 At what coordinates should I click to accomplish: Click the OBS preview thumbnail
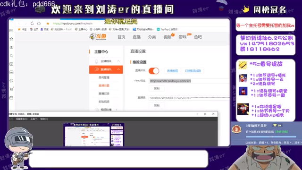coord(94,135)
